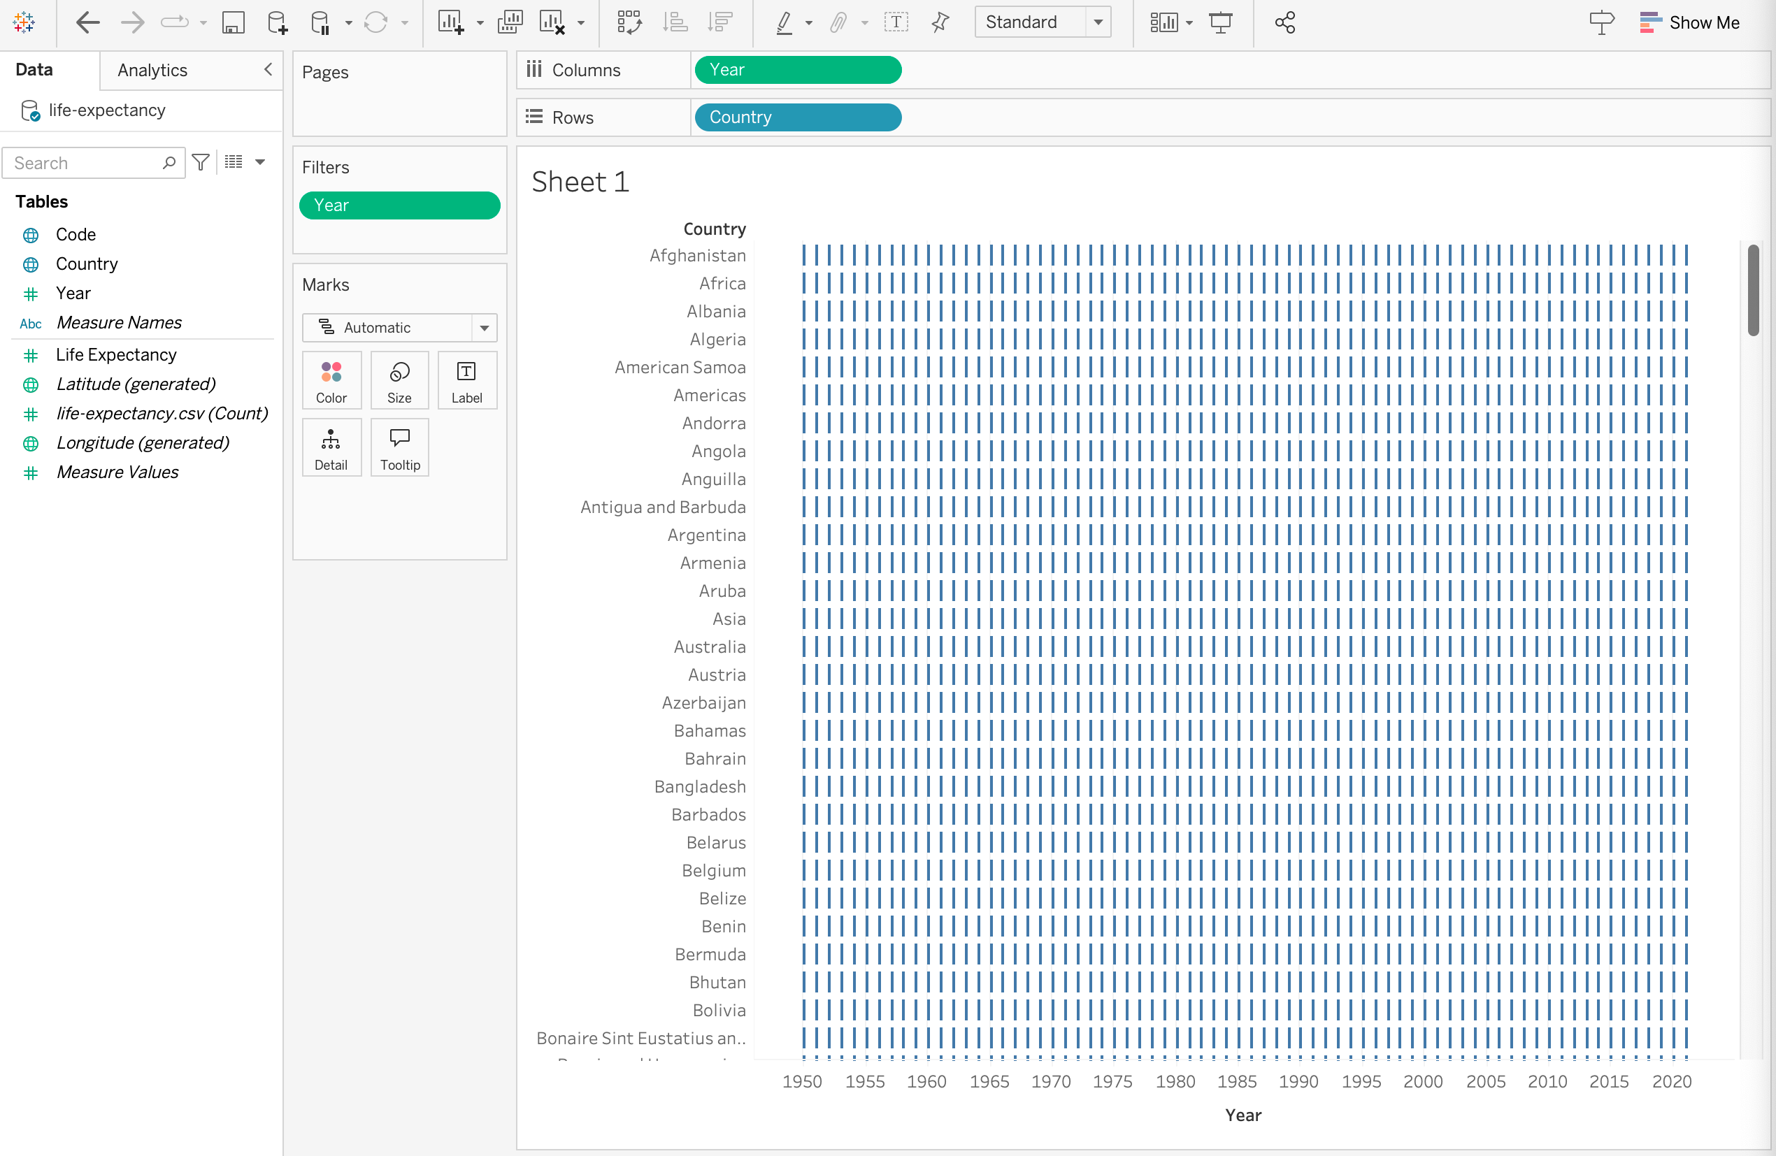Click the Show Mark Labels icon
The height and width of the screenshot is (1156, 1776).
click(x=896, y=22)
